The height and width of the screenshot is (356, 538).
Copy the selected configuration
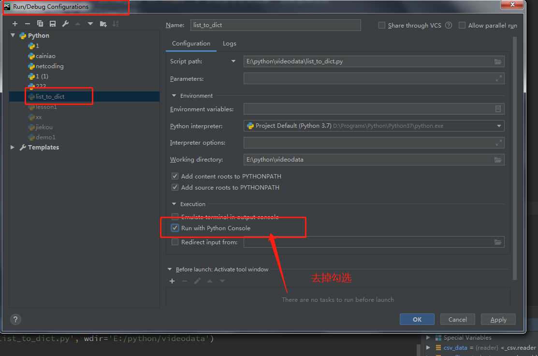40,24
